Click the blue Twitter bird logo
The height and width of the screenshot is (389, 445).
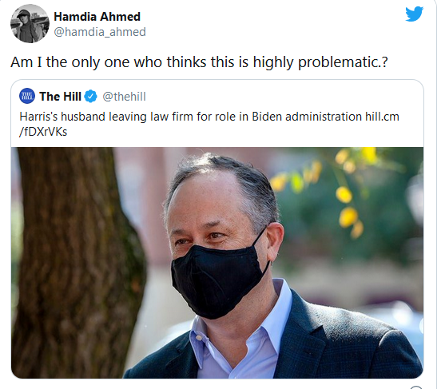coord(414,14)
